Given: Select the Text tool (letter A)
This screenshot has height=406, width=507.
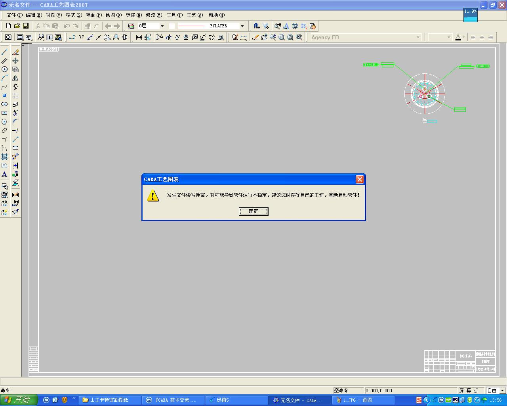Looking at the screenshot, I should [x=4, y=174].
